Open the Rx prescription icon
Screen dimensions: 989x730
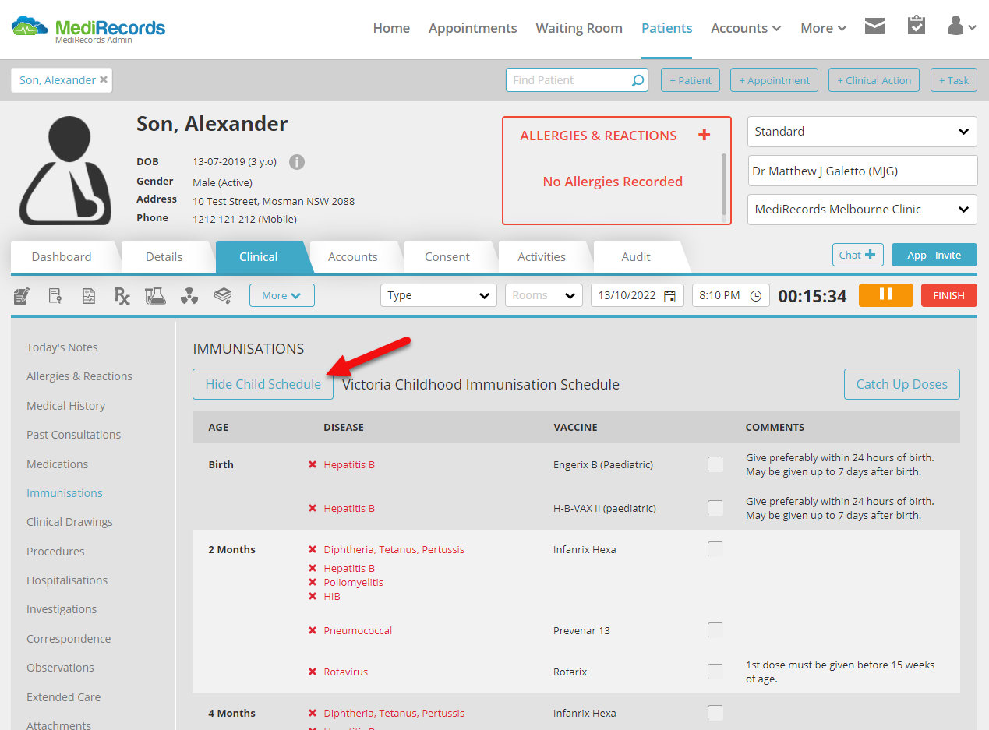pyautogui.click(x=122, y=296)
